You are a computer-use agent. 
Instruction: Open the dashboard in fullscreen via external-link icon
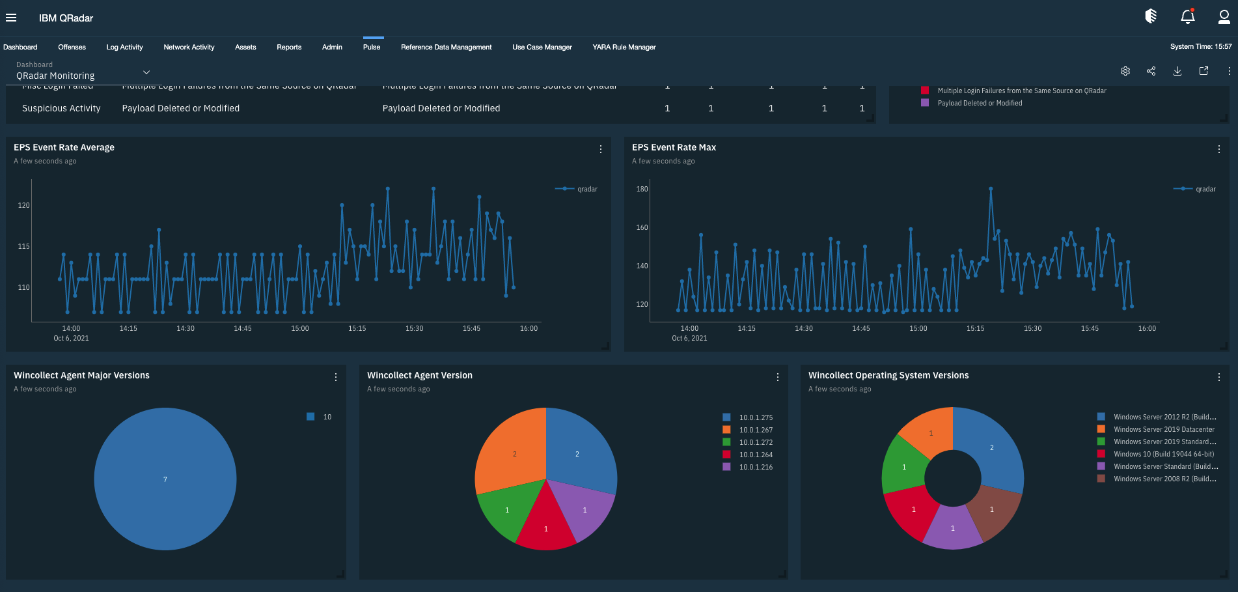(1203, 70)
